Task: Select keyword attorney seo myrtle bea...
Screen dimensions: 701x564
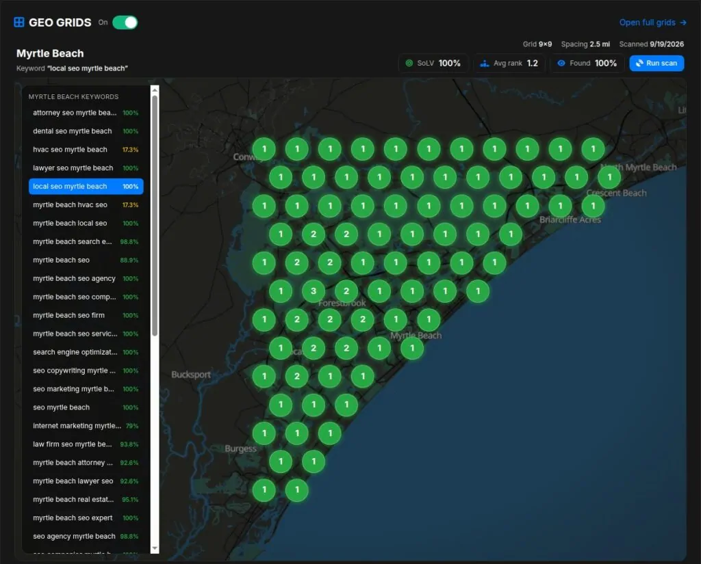Action: 86,113
